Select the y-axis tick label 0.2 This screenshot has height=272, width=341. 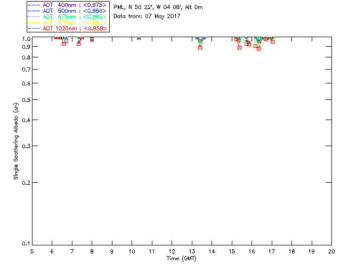point(26,183)
